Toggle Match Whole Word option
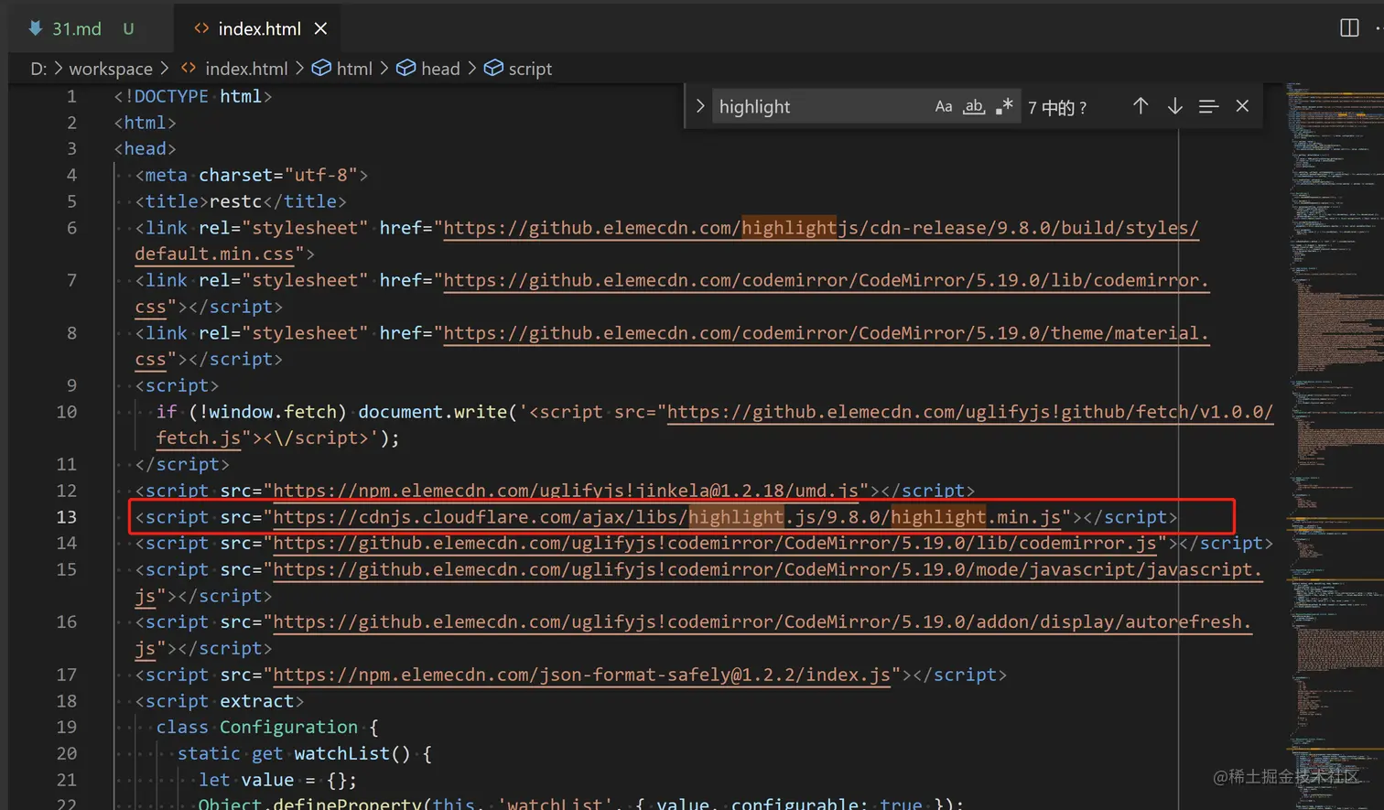Screen dimensions: 1384x810 click(974, 106)
